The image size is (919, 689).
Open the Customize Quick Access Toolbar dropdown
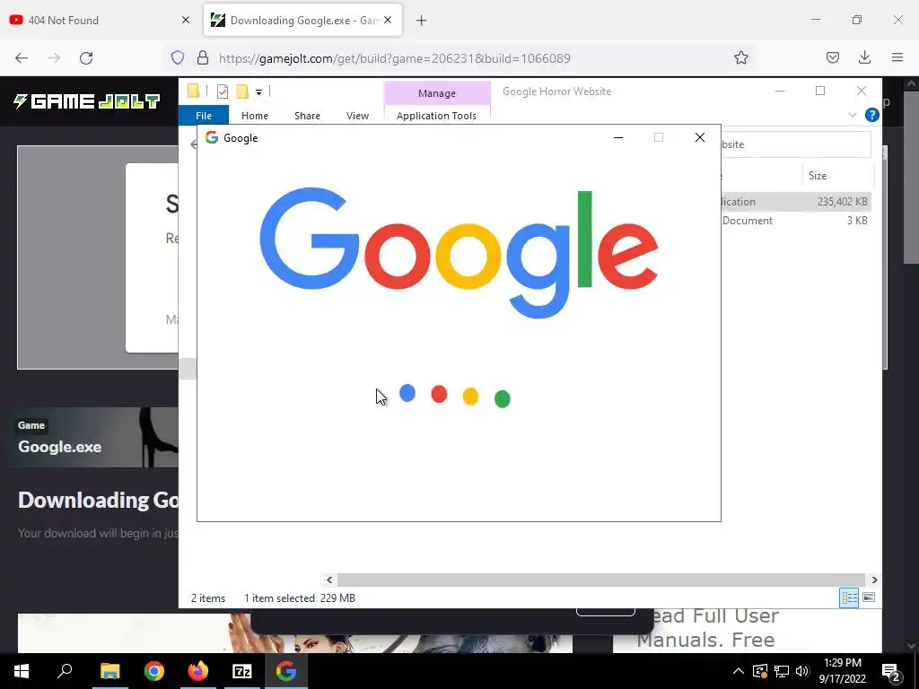pos(258,92)
